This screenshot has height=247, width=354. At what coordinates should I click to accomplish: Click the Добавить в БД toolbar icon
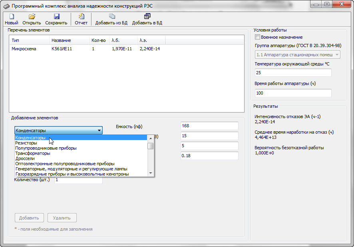[x=147, y=16]
